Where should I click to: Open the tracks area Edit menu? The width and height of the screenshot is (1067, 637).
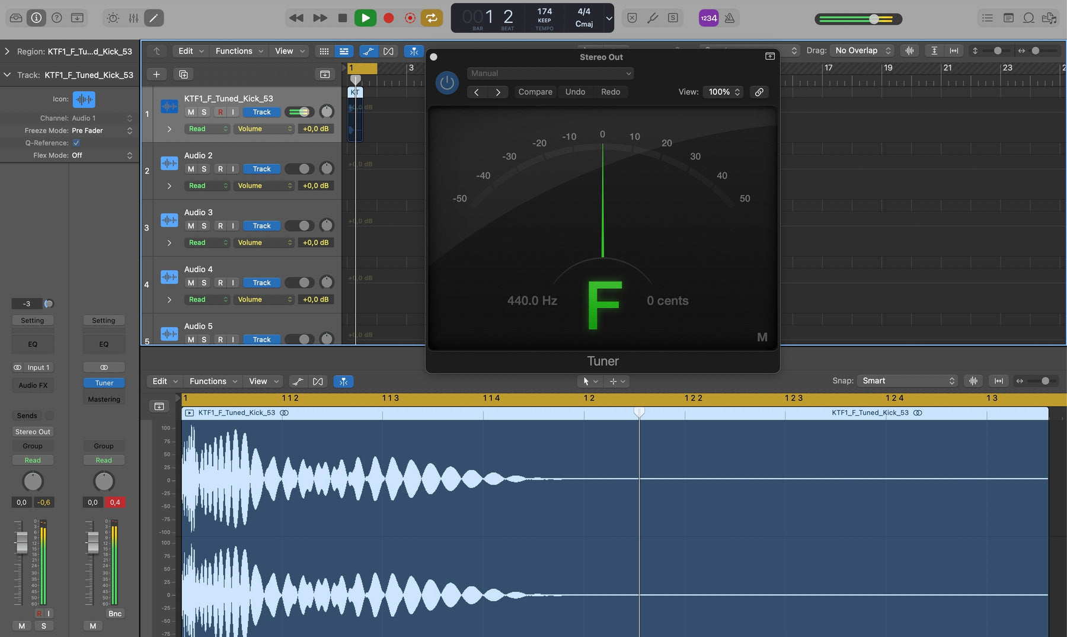pyautogui.click(x=191, y=51)
